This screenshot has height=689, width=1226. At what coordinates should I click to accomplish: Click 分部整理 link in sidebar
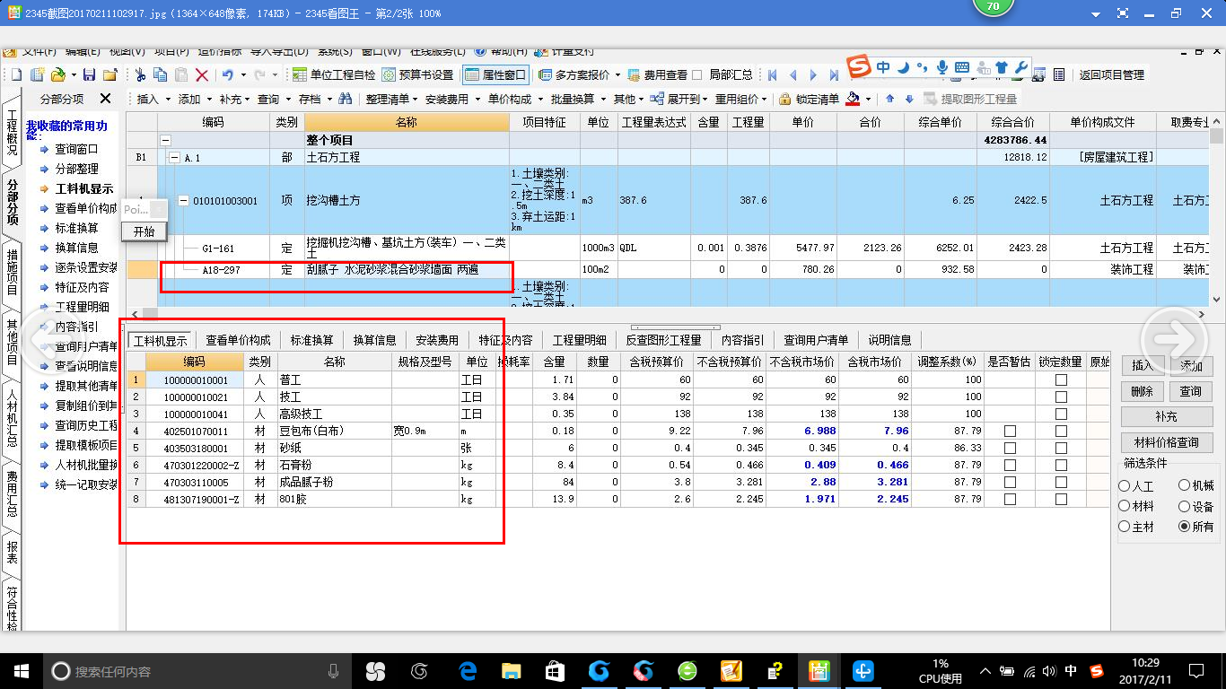coord(76,169)
